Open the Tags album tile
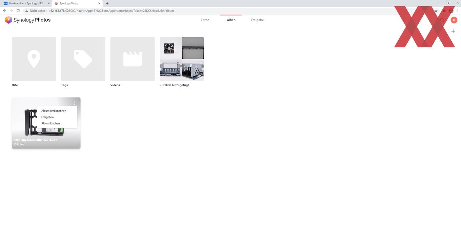The image size is (461, 251). pos(83,59)
